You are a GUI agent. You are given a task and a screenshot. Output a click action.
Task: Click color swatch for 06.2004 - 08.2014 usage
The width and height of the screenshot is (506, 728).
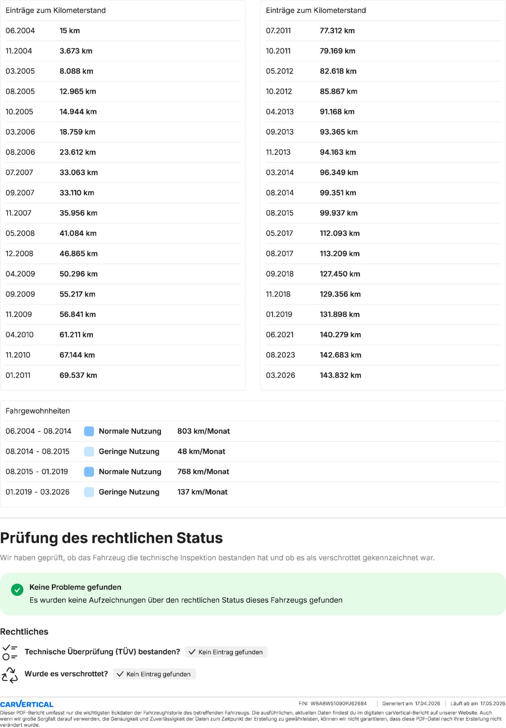click(x=89, y=431)
